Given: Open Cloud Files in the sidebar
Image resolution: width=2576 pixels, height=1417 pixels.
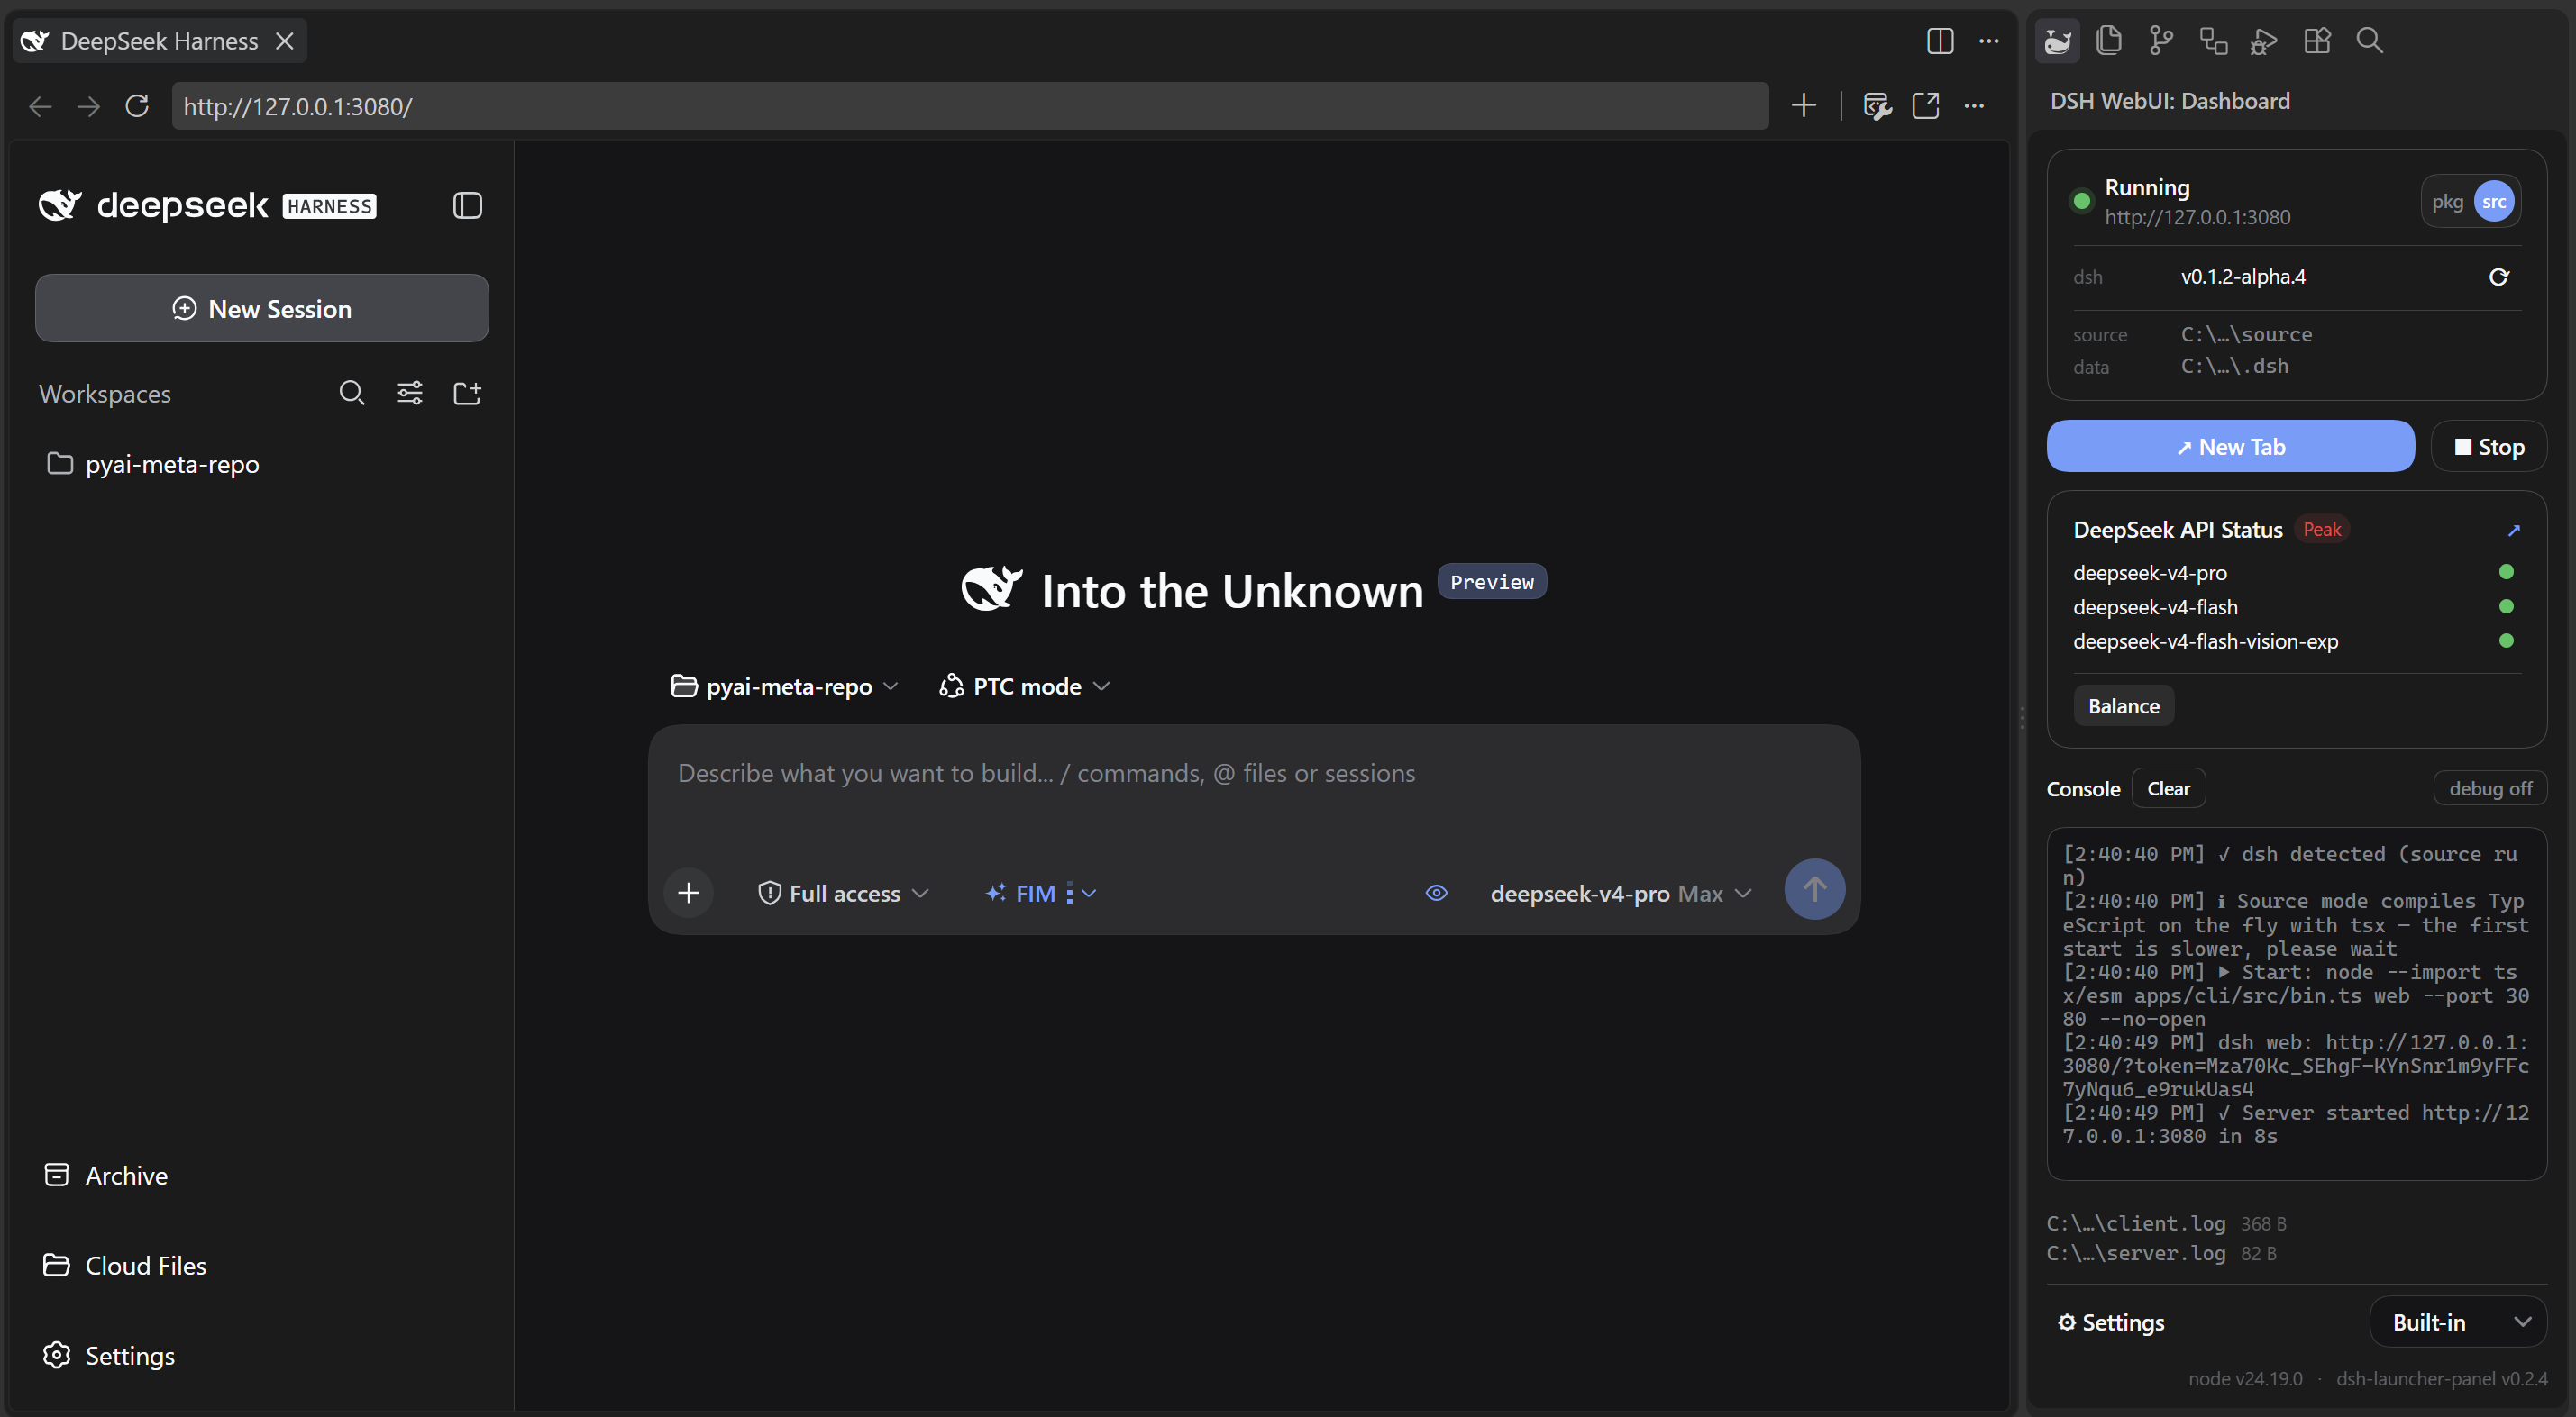Looking at the screenshot, I should [125, 1265].
